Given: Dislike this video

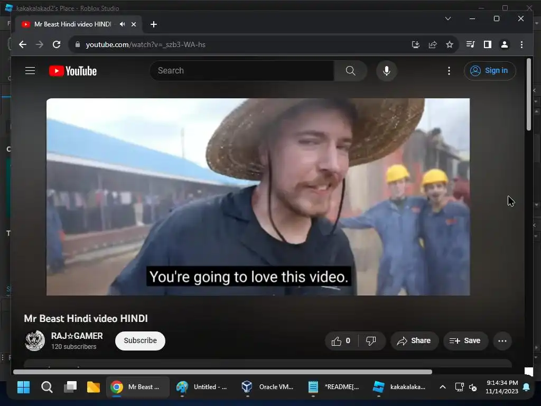Looking at the screenshot, I should pos(371,341).
